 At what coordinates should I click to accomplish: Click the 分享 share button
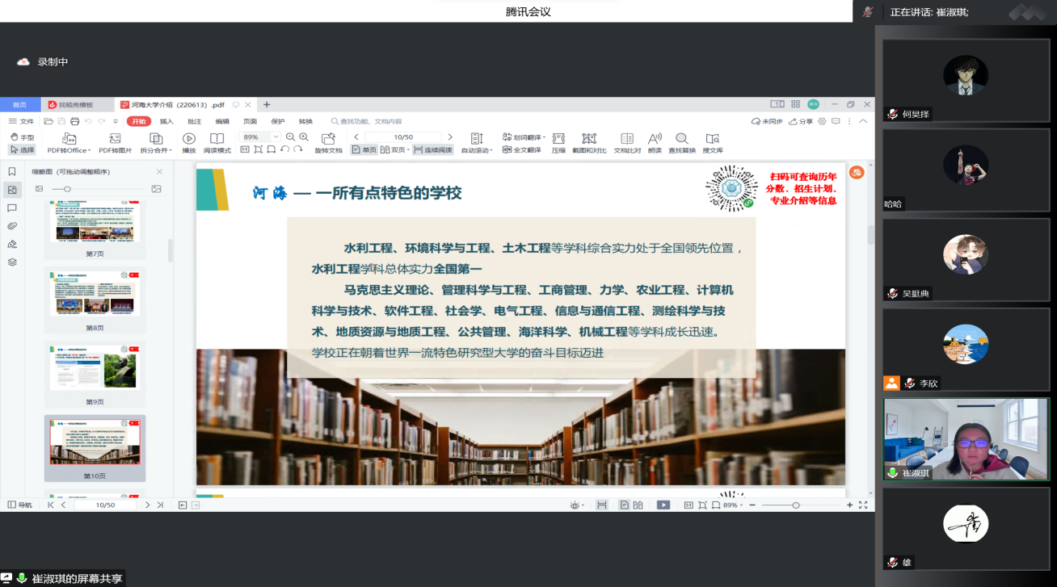[801, 121]
